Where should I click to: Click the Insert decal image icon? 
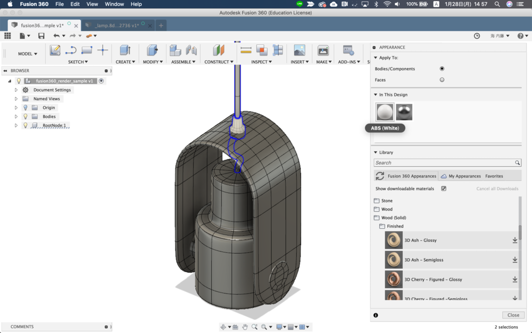click(300, 50)
